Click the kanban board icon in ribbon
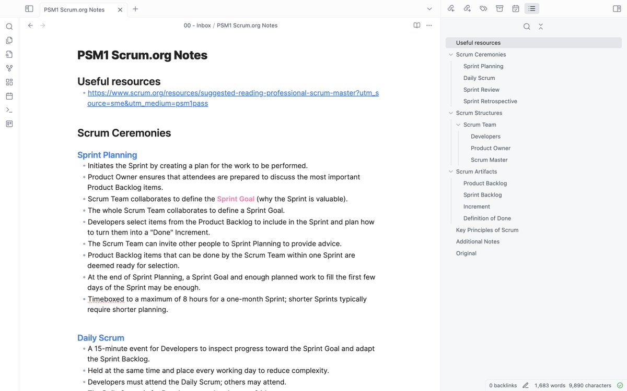The height and width of the screenshot is (391, 627). pos(9,124)
